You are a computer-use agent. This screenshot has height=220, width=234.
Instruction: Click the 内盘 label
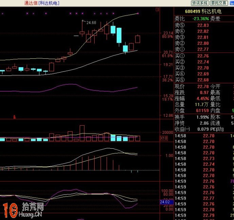215,111
